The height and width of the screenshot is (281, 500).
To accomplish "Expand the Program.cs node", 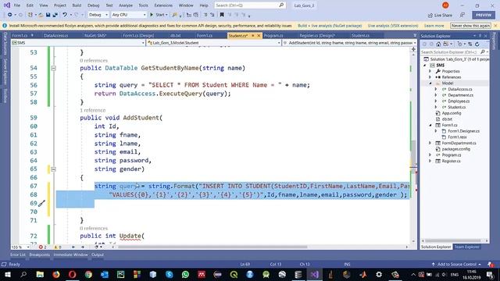I will [x=430, y=155].
